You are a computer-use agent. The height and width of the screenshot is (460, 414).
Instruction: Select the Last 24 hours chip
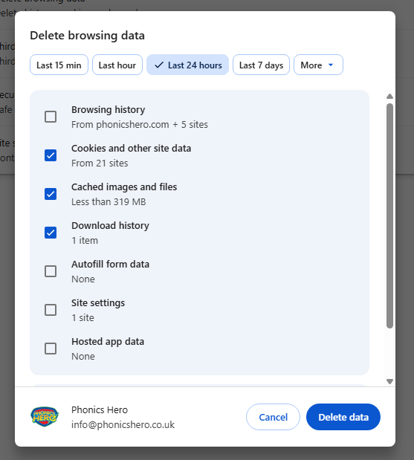click(188, 65)
